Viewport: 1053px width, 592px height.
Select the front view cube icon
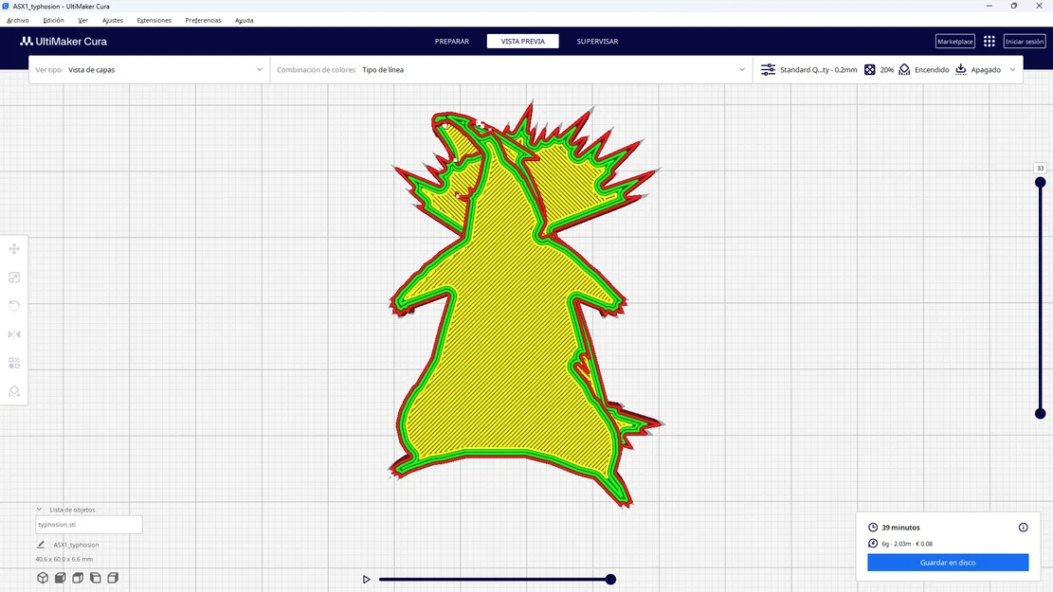click(60, 577)
